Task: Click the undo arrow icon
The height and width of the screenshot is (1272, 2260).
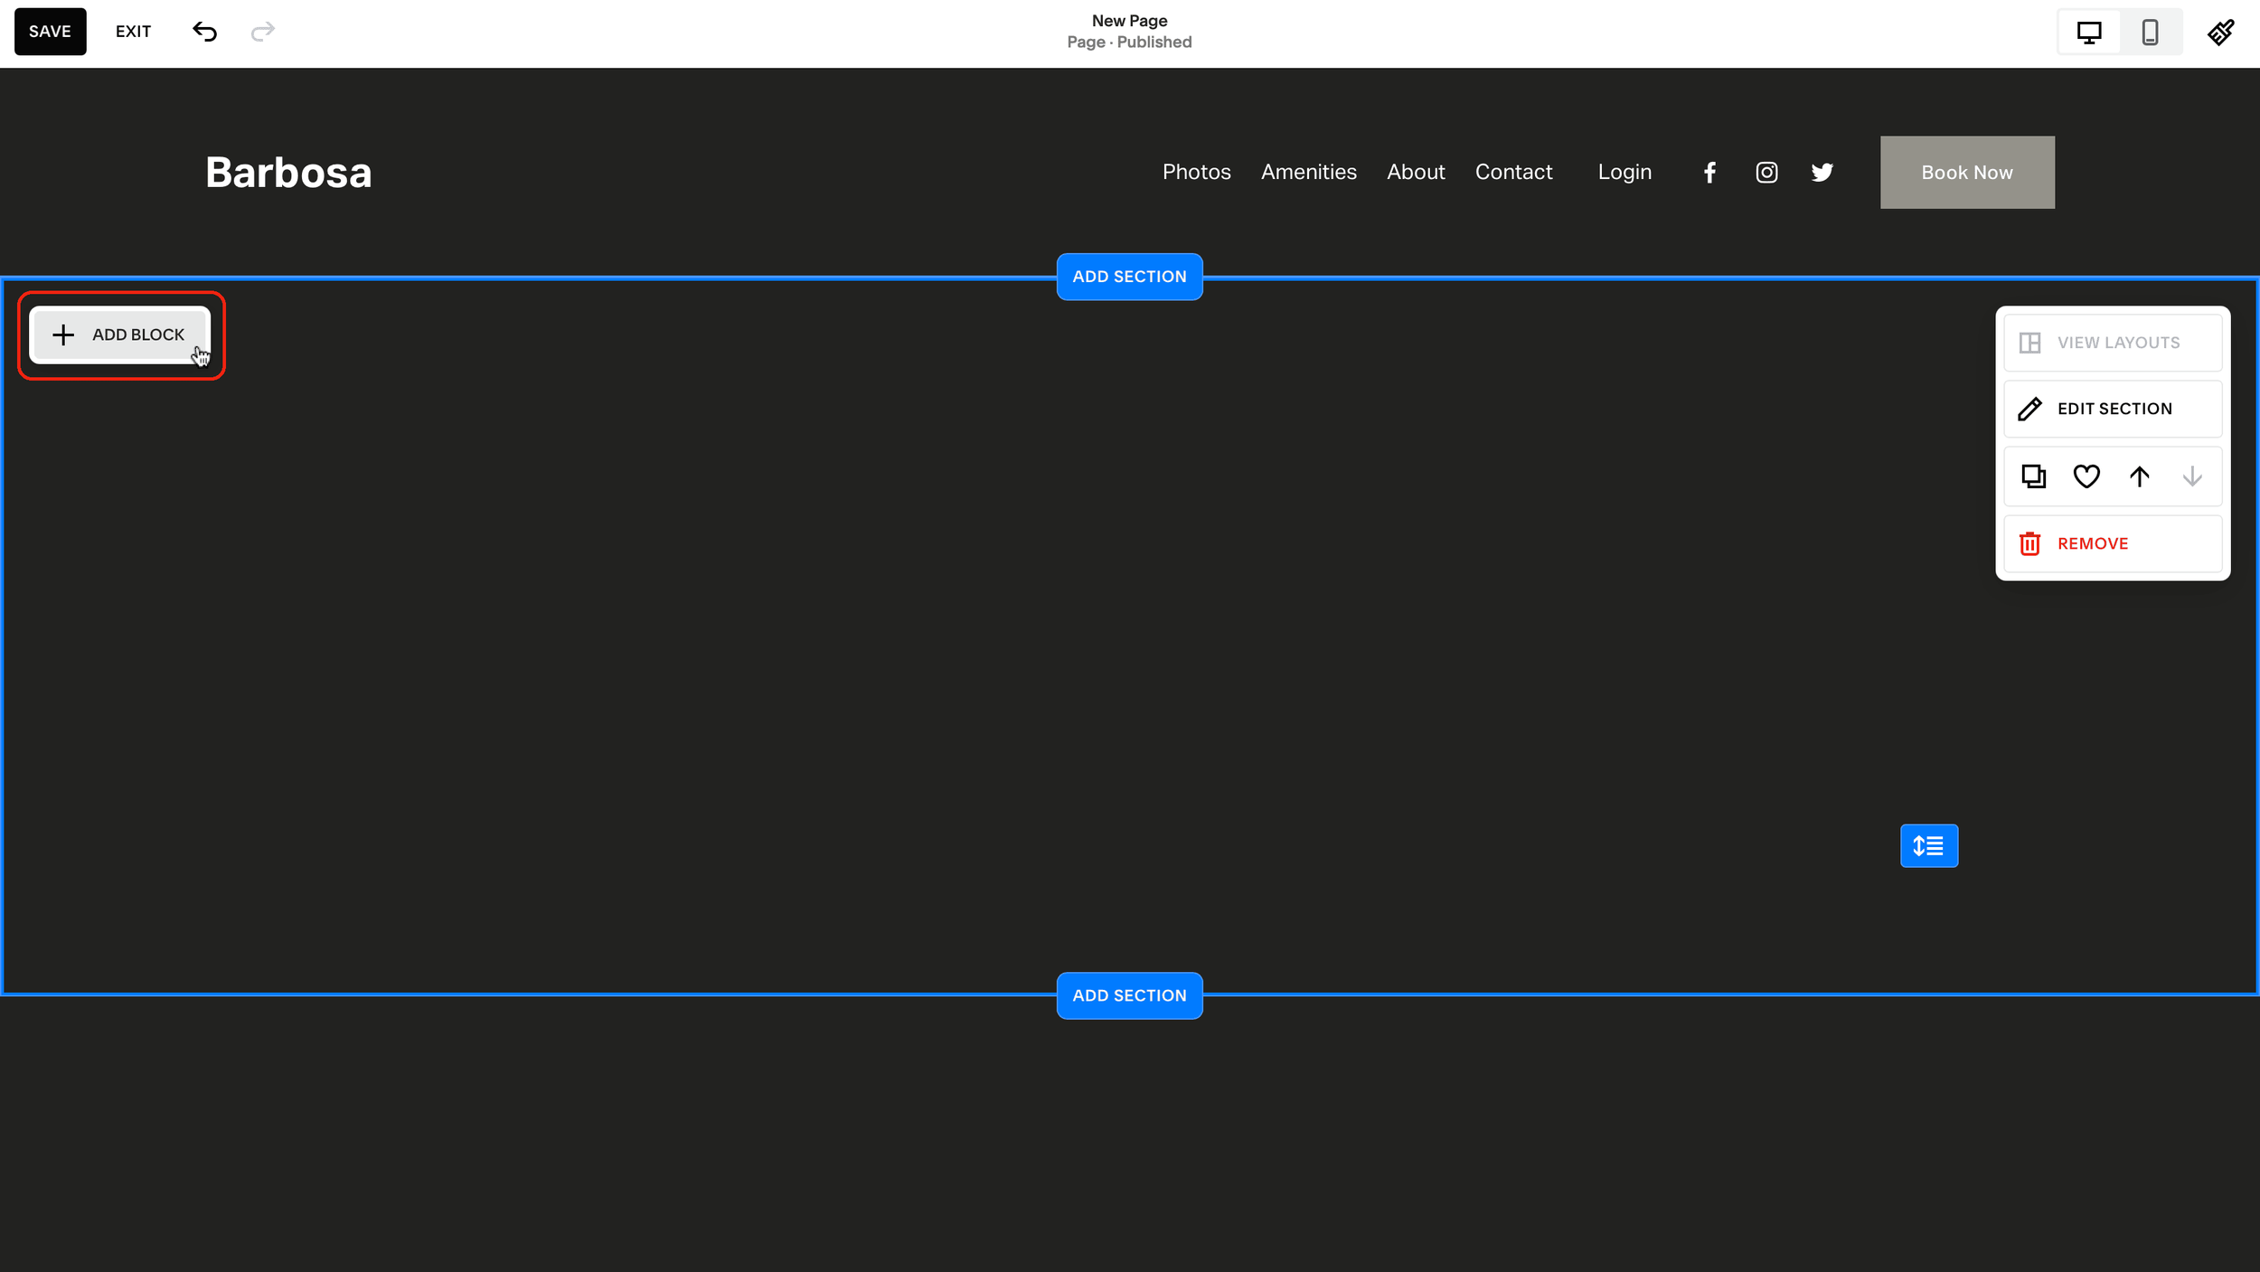Action: click(205, 32)
